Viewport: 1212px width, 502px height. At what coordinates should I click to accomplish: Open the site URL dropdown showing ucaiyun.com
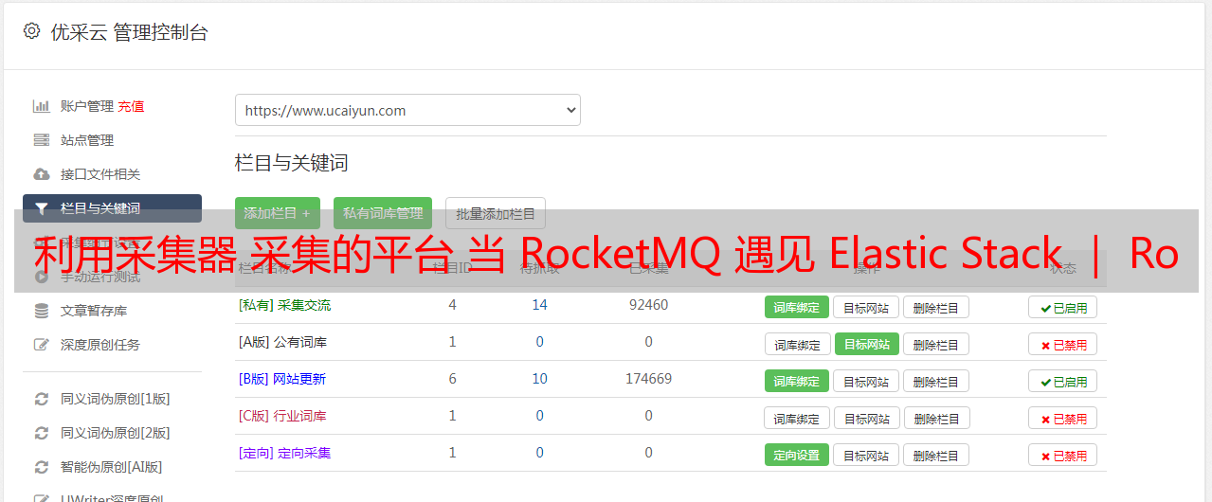click(x=407, y=110)
